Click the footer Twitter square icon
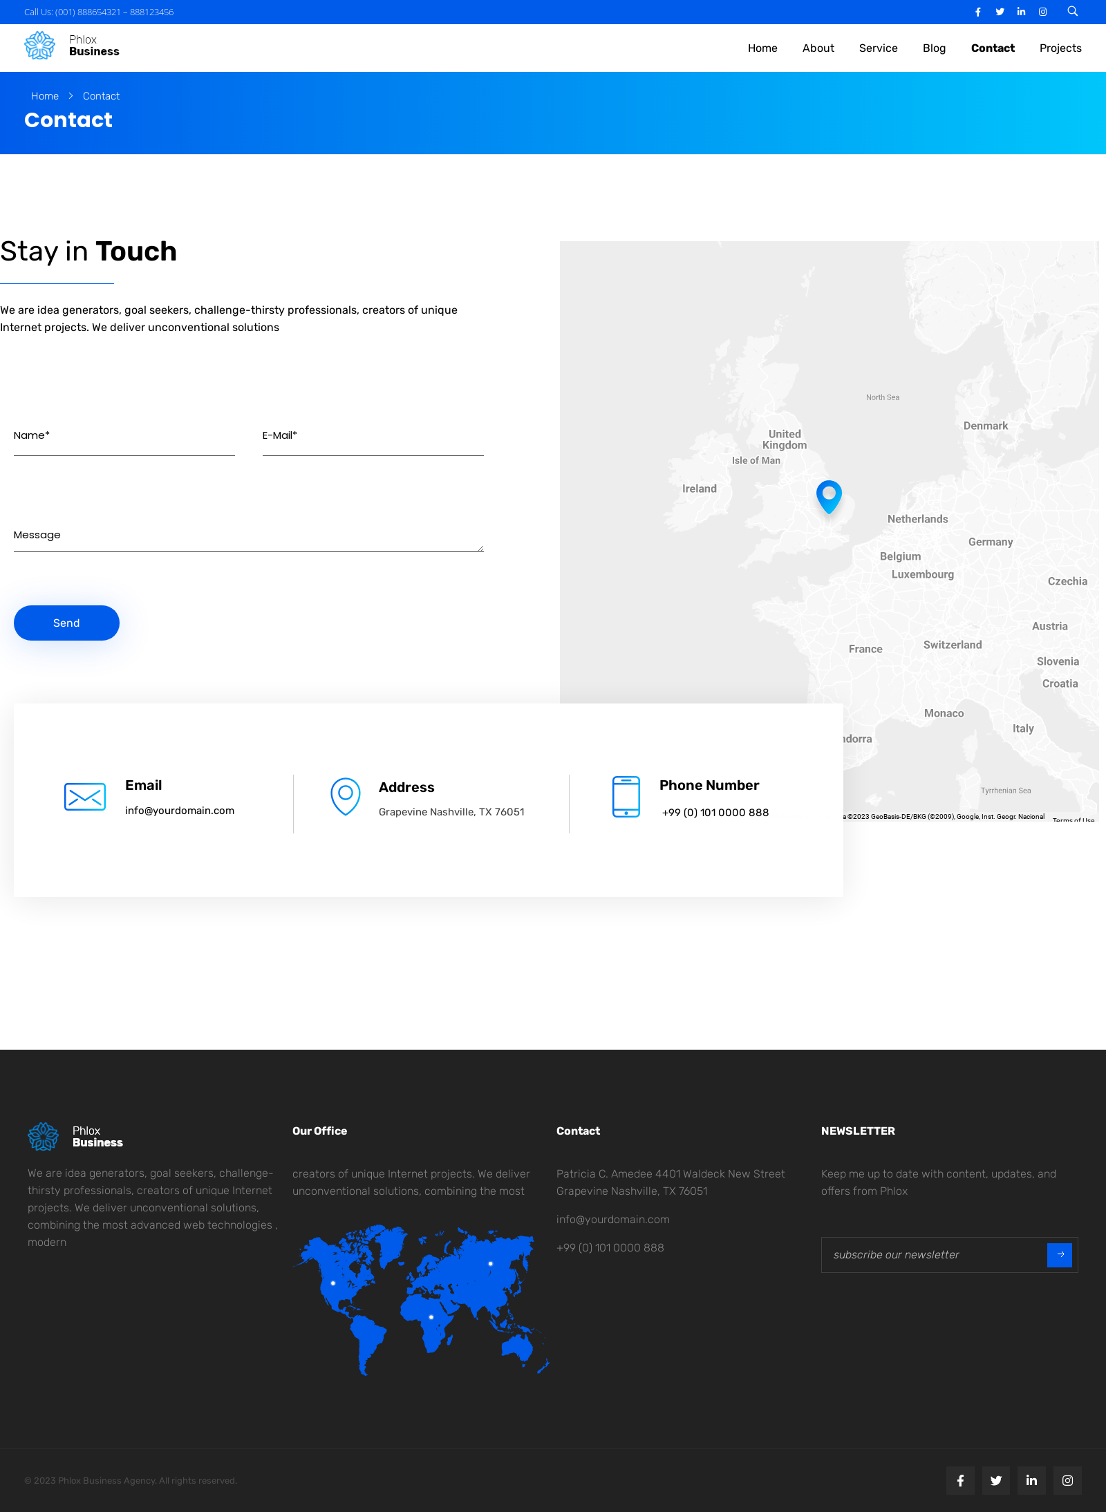 tap(995, 1480)
